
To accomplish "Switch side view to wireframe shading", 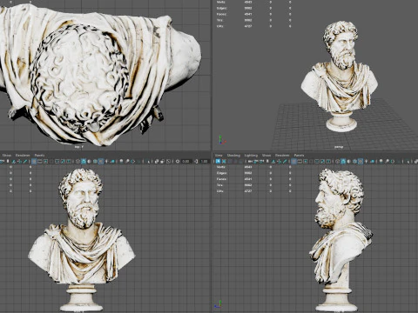I will pos(338,161).
